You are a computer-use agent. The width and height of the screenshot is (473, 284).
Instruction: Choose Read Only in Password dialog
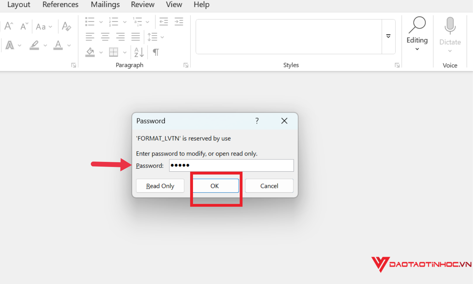pos(160,186)
